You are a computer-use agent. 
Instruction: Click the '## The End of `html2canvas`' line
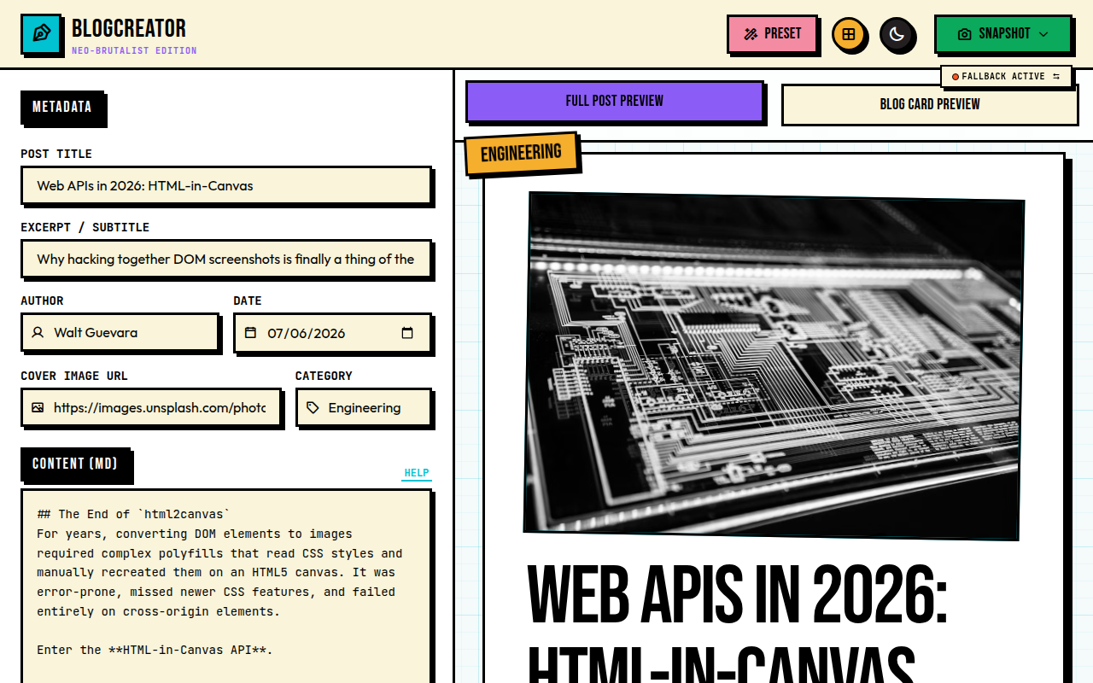pos(133,514)
